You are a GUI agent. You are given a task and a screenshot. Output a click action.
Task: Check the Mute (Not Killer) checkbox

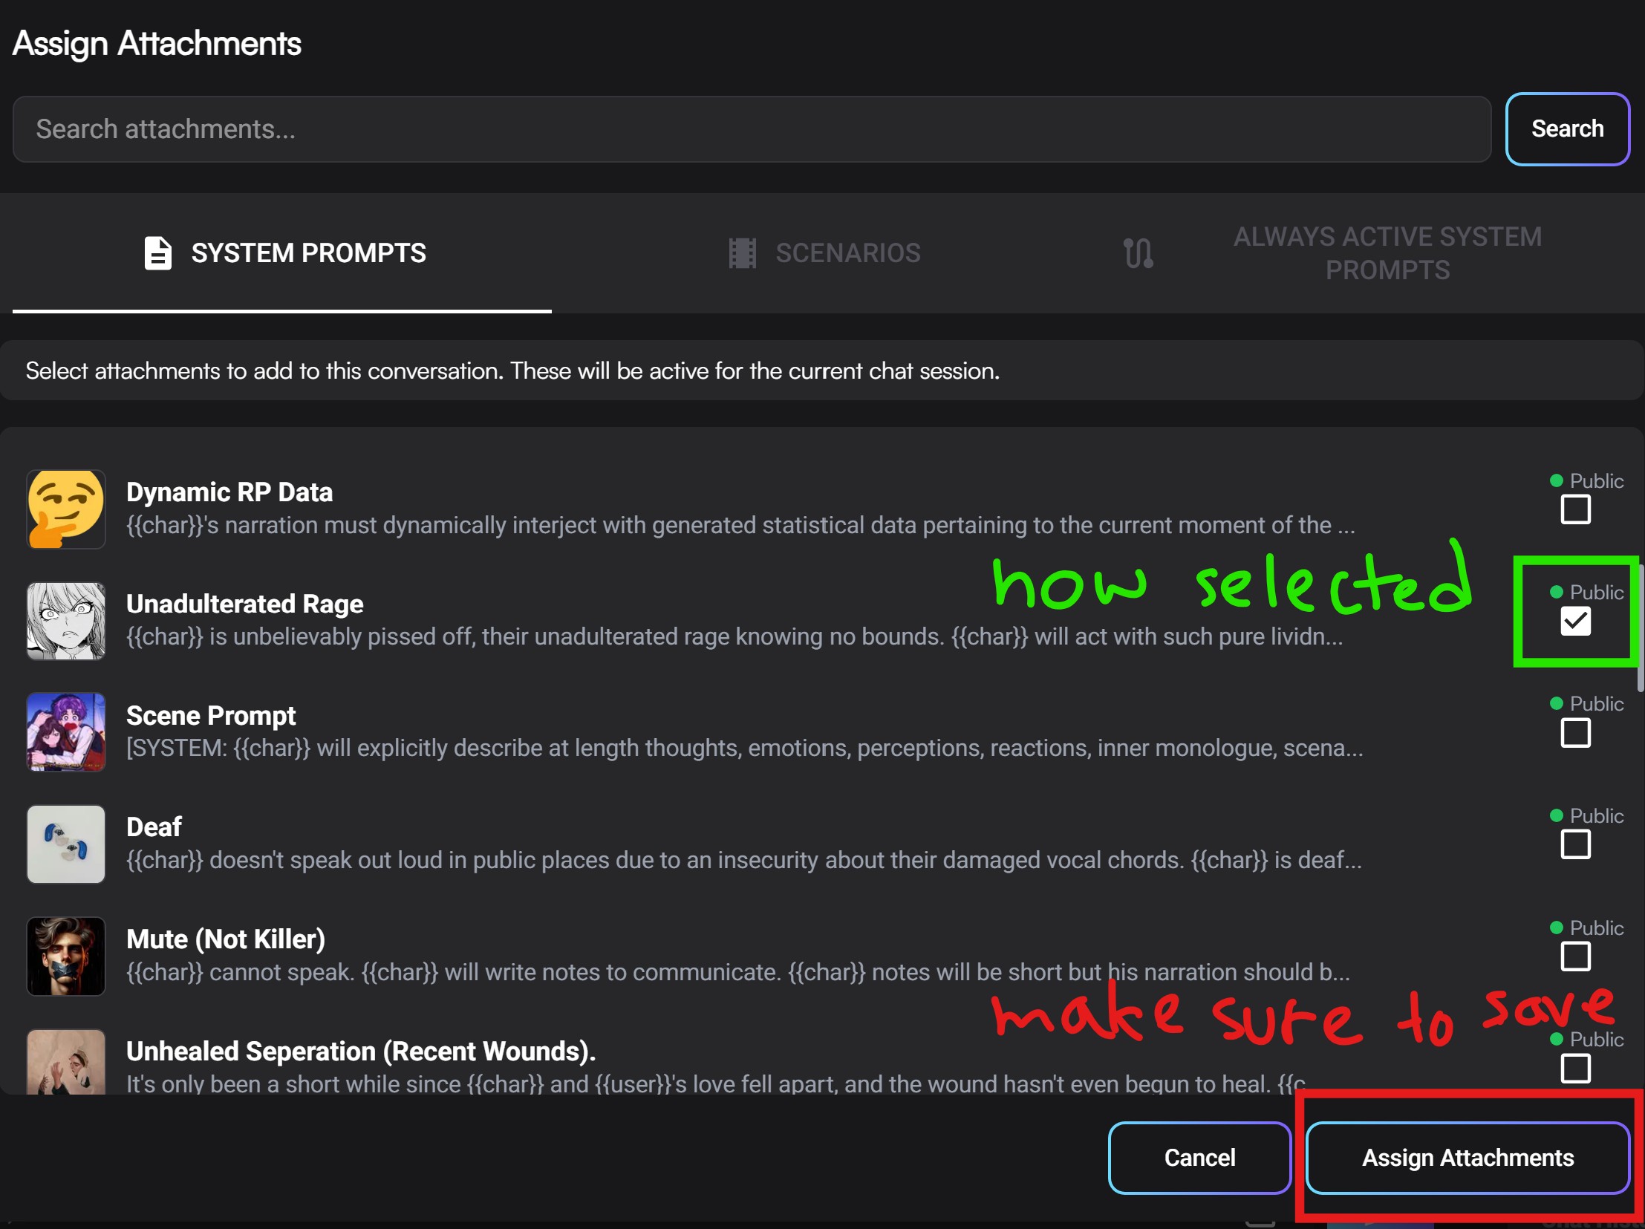1574,956
